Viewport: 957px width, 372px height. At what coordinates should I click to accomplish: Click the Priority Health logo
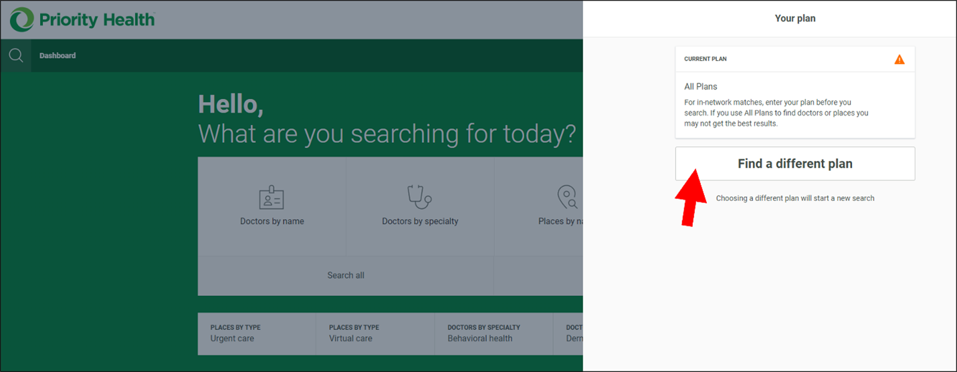coord(82,20)
